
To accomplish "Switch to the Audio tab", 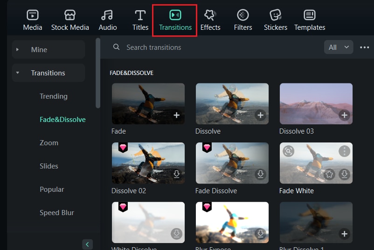I will point(108,20).
